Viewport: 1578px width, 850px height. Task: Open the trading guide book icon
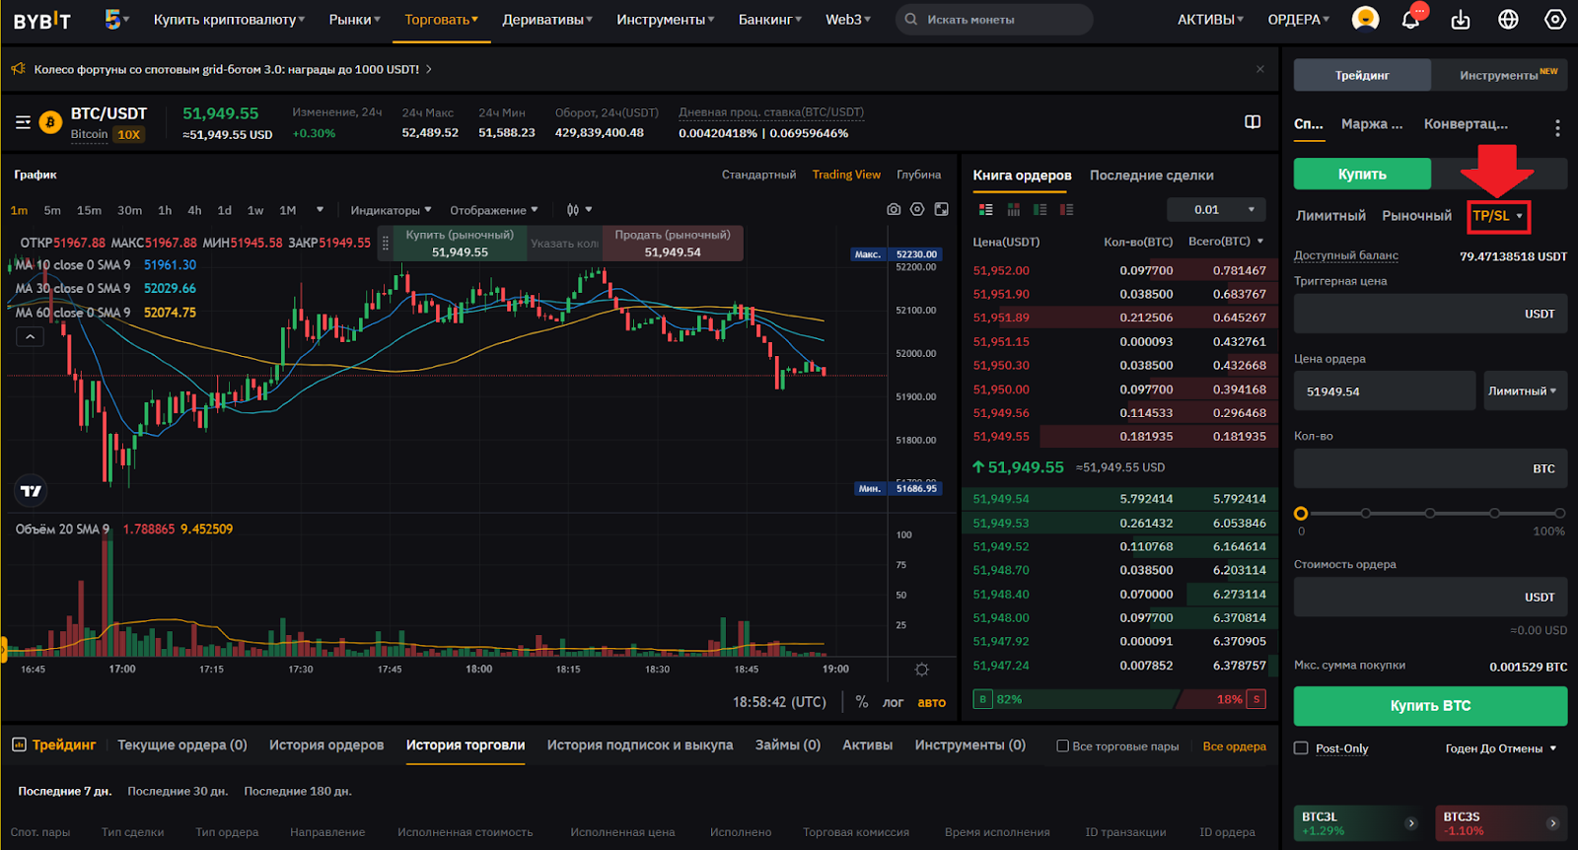click(1253, 122)
